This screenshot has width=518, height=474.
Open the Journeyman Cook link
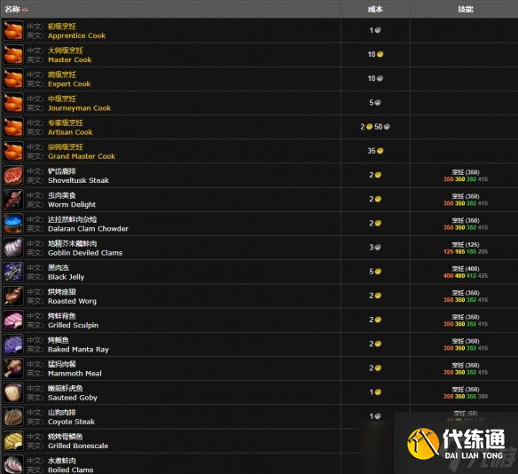79,108
